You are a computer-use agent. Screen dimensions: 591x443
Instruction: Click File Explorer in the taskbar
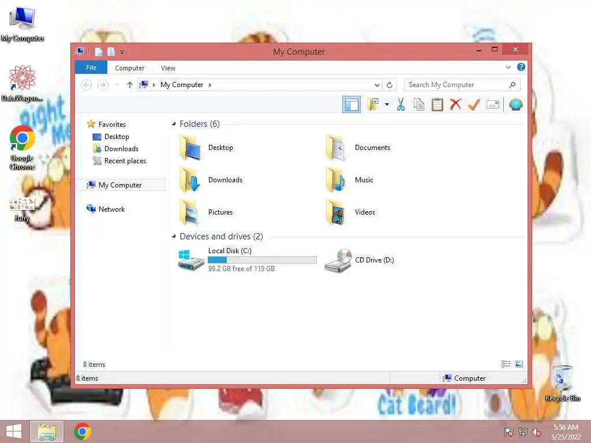tap(47, 431)
